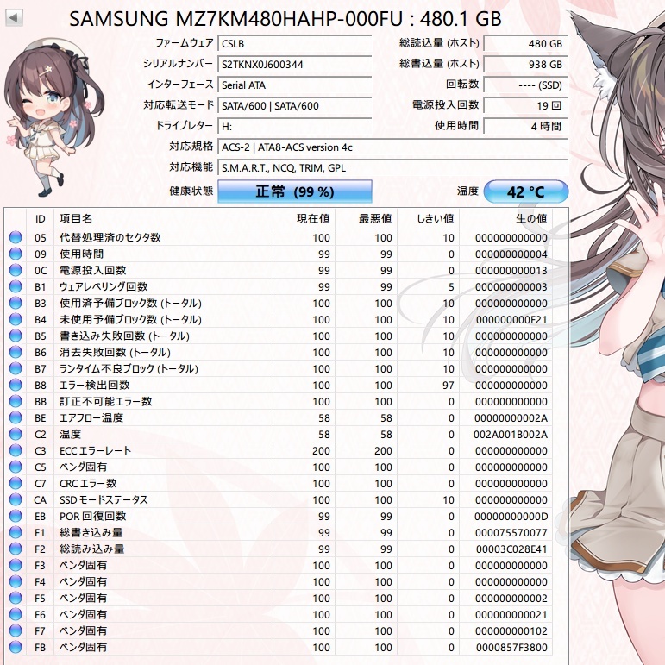Select threshold value 97 in エラー検出回数 row
Image resolution: width=665 pixels, height=665 pixels.
pos(449,386)
